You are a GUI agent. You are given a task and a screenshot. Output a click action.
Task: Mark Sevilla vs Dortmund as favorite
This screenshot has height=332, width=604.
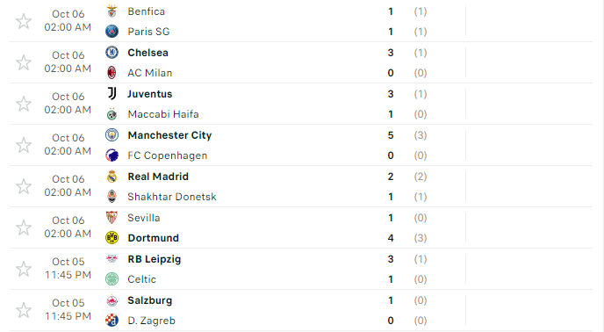pos(24,227)
